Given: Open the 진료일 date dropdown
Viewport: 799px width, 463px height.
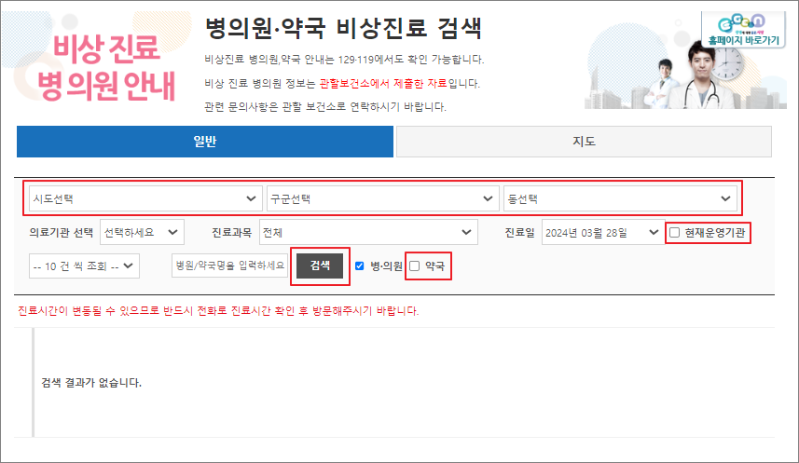Looking at the screenshot, I should pyautogui.click(x=603, y=232).
